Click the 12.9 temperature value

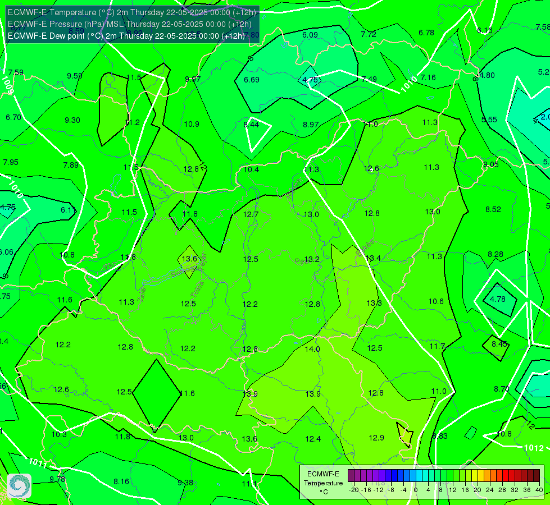click(376, 438)
